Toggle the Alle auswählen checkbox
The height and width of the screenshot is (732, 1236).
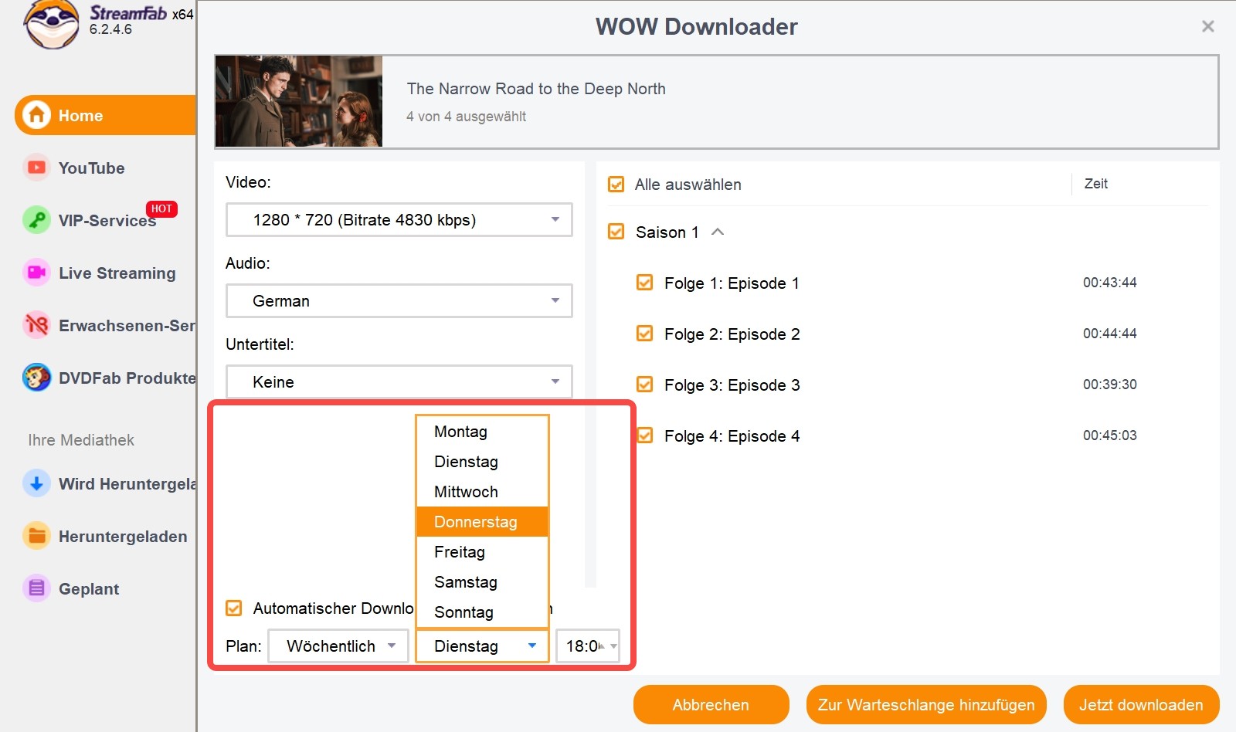(616, 185)
